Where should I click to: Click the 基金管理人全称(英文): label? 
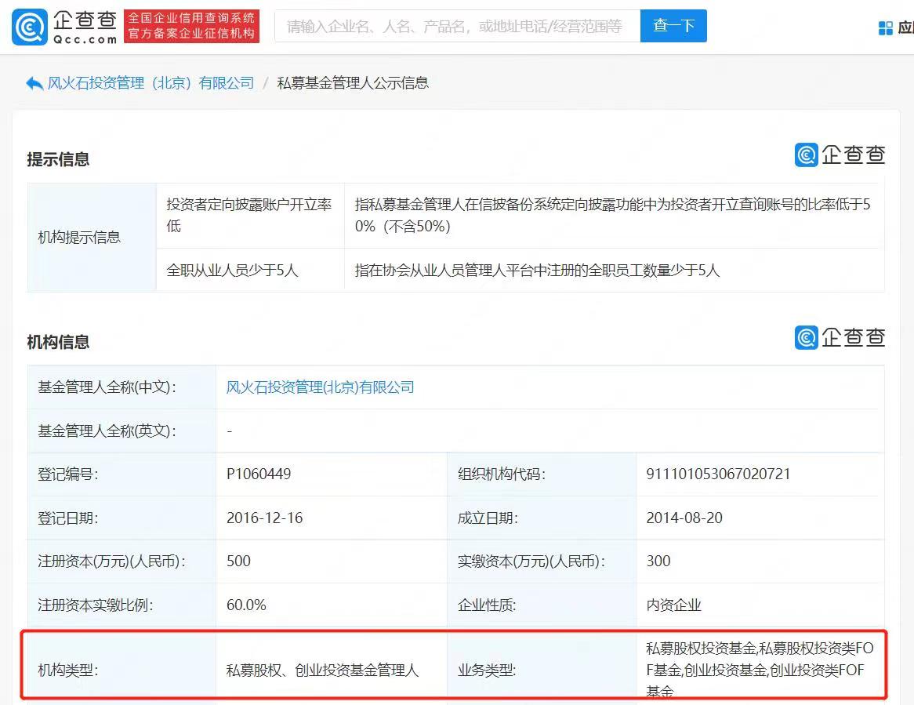coord(107,431)
